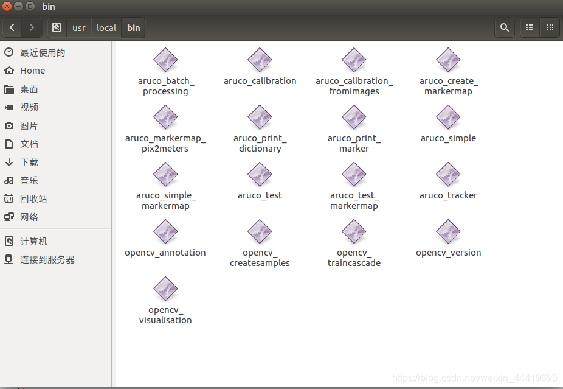563x389 pixels.
Task: Select the opencv_version file icon
Action: tap(448, 231)
